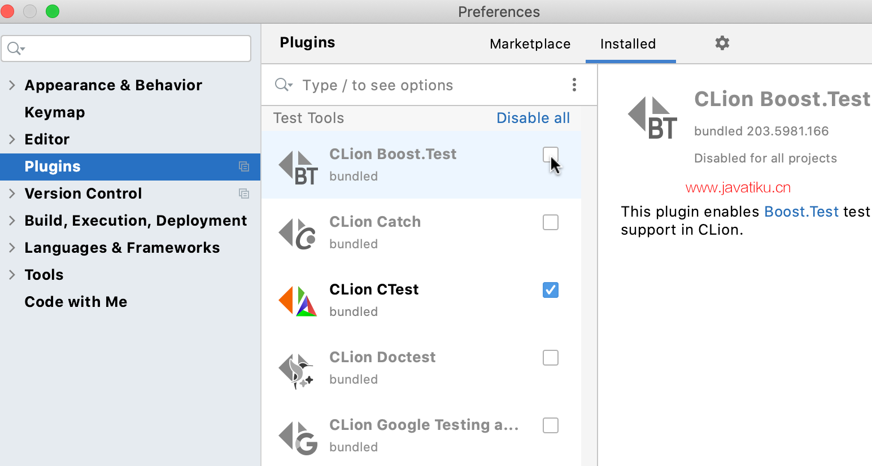Expand the Appearance & Behavior section

point(12,85)
